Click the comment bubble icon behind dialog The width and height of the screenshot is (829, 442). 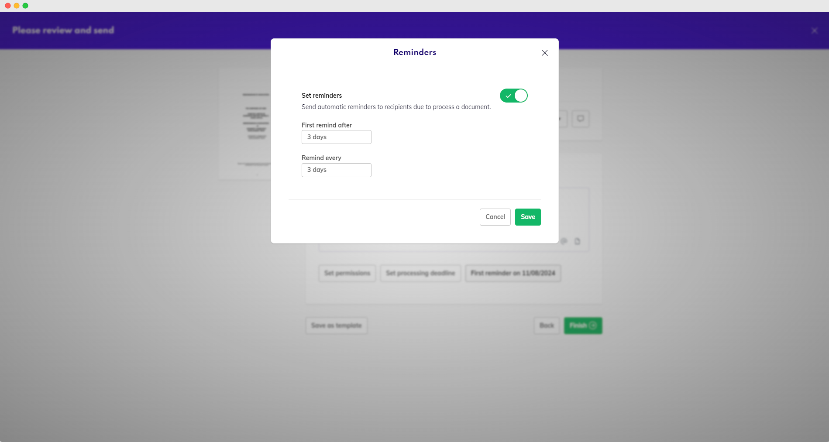tap(580, 119)
